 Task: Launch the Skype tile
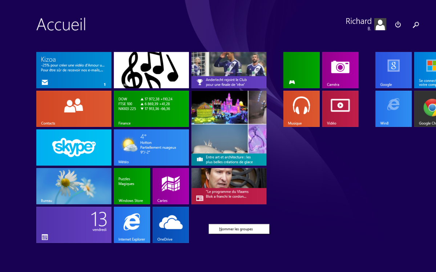tap(74, 148)
